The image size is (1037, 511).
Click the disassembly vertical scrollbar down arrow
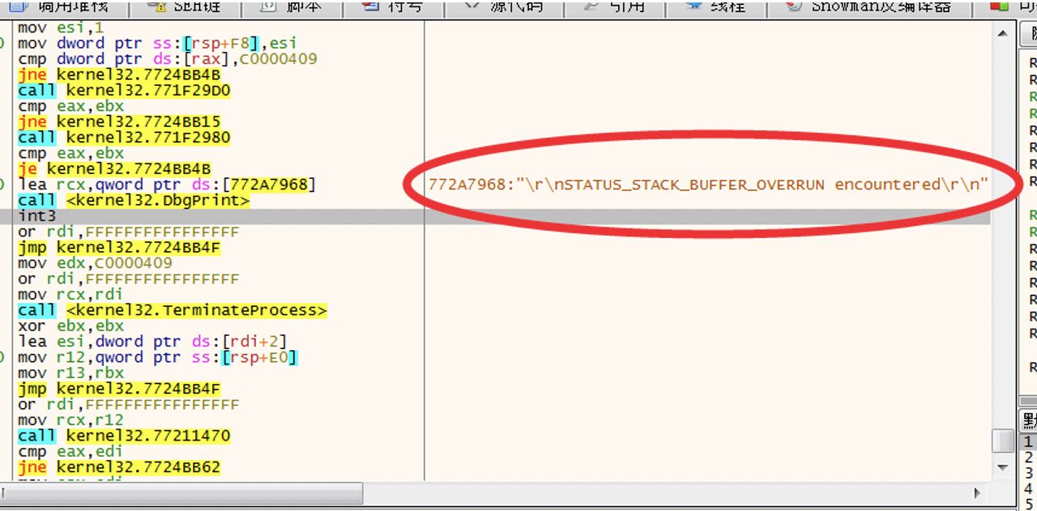1004,467
